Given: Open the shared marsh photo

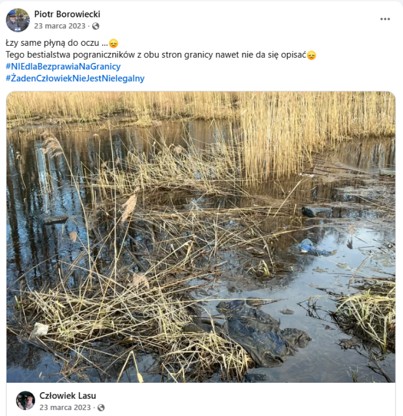Looking at the screenshot, I should [x=201, y=237].
